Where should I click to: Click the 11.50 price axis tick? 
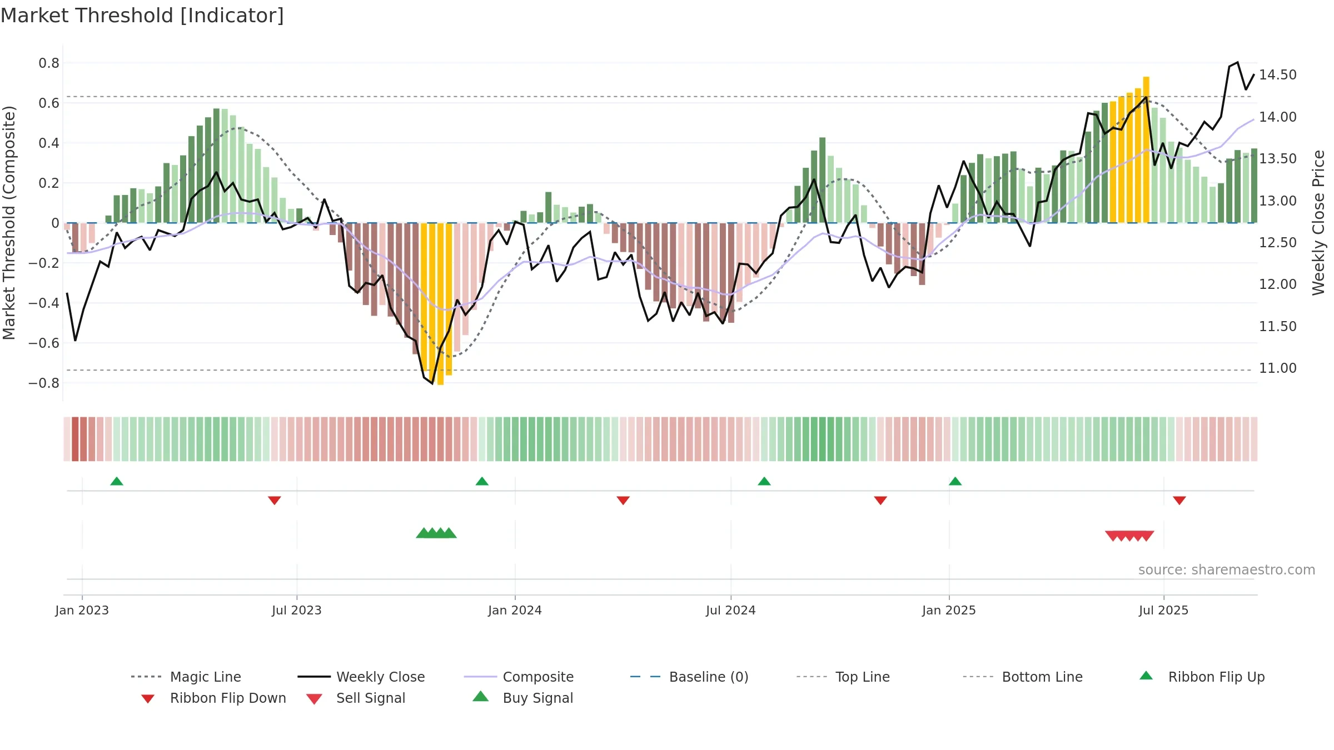coord(1278,326)
